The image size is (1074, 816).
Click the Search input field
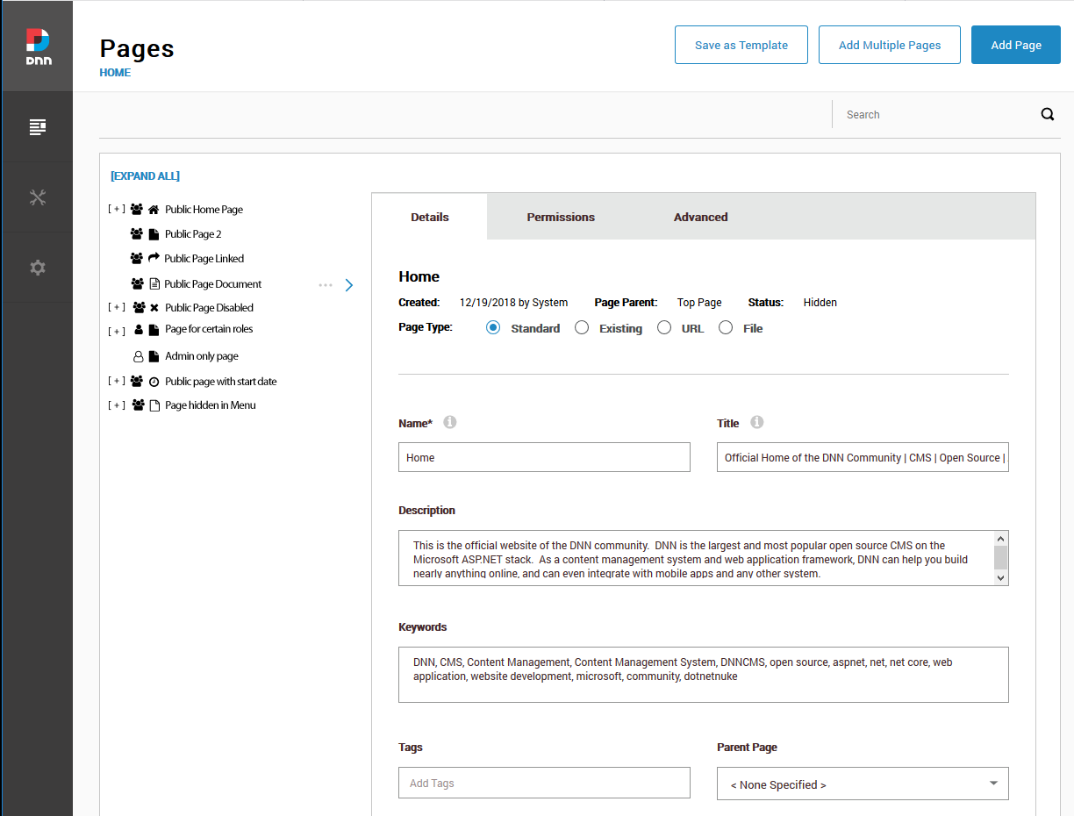934,114
